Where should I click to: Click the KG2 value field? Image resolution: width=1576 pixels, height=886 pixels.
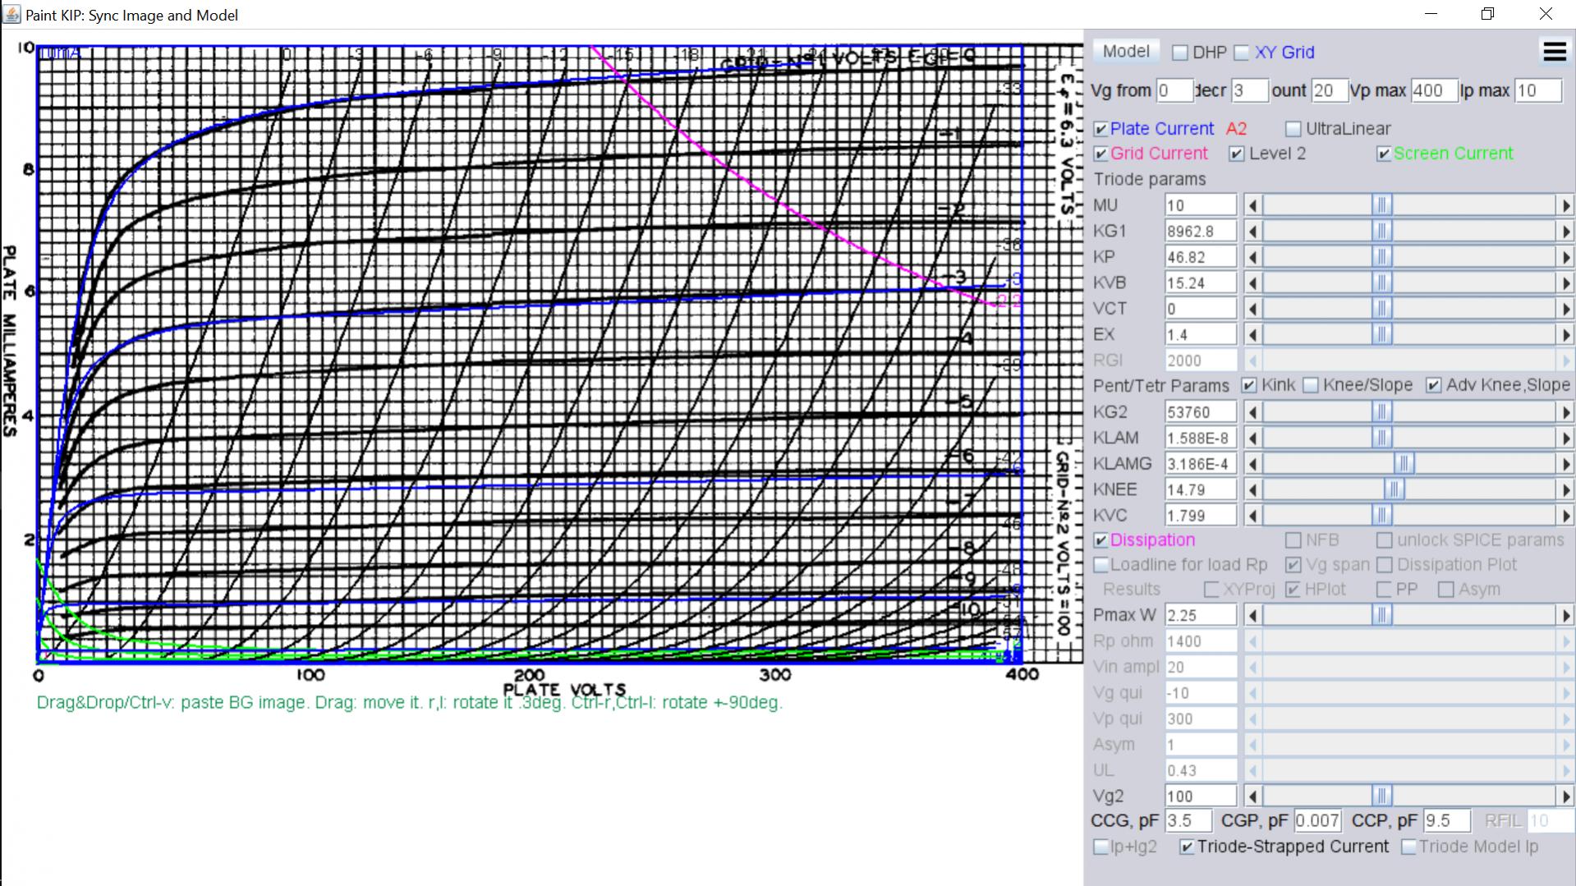click(x=1201, y=412)
